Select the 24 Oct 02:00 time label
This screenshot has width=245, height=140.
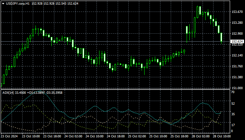[x=74, y=136]
